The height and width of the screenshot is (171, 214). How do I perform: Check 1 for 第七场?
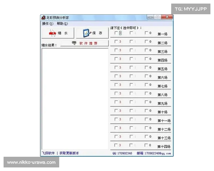pos(131,85)
